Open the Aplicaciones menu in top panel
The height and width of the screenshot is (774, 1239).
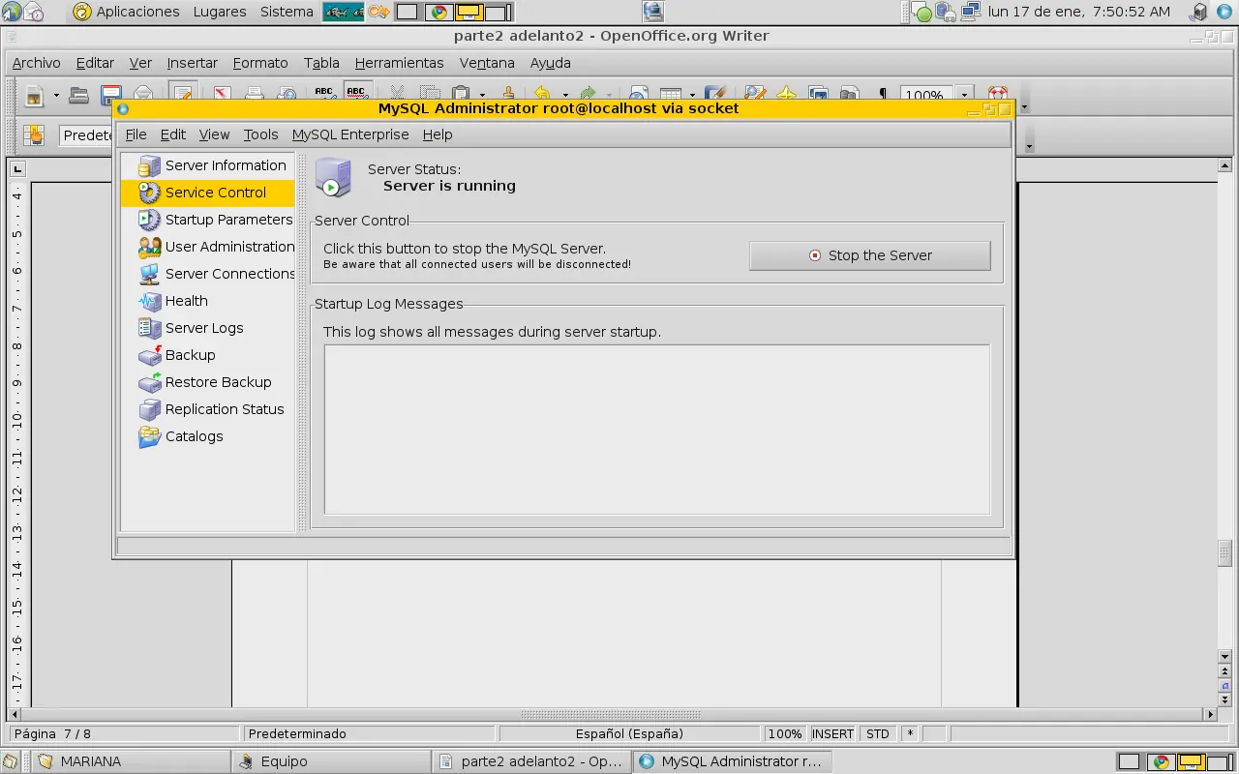(x=127, y=12)
